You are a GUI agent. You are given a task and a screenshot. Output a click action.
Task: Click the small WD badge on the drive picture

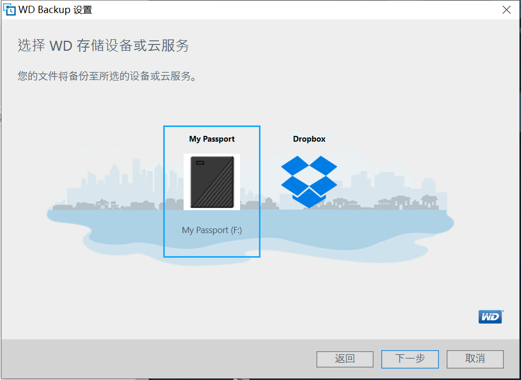click(x=200, y=163)
